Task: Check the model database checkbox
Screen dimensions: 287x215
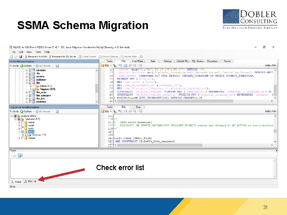Action: click(23, 125)
